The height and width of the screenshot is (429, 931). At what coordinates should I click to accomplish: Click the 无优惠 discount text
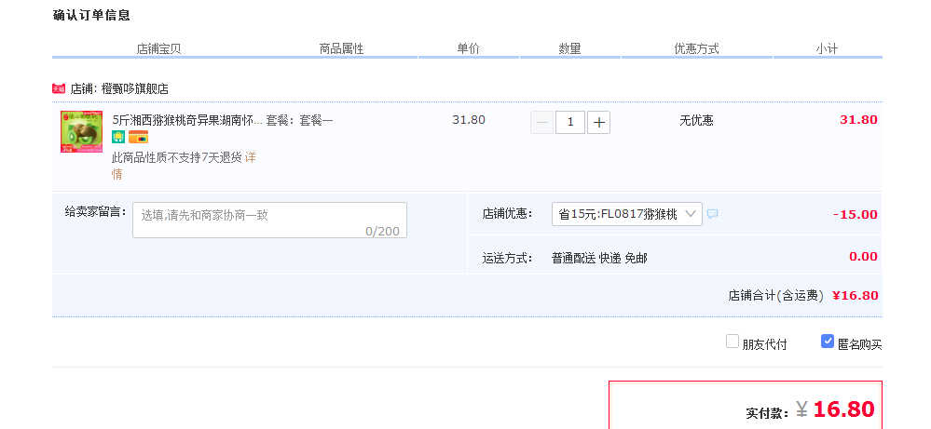(696, 120)
